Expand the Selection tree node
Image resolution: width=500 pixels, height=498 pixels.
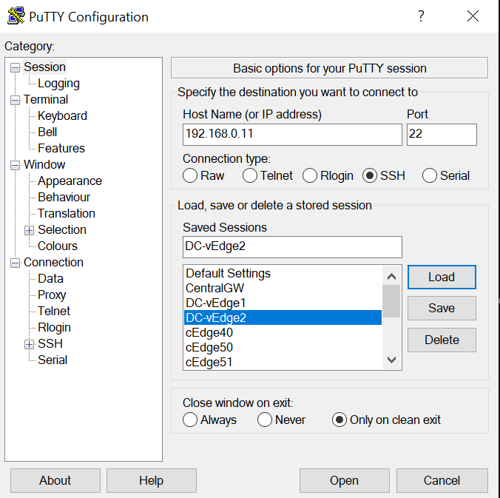pyautogui.click(x=30, y=230)
